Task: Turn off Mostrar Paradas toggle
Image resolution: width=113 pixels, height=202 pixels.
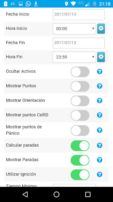Action: tap(80, 160)
